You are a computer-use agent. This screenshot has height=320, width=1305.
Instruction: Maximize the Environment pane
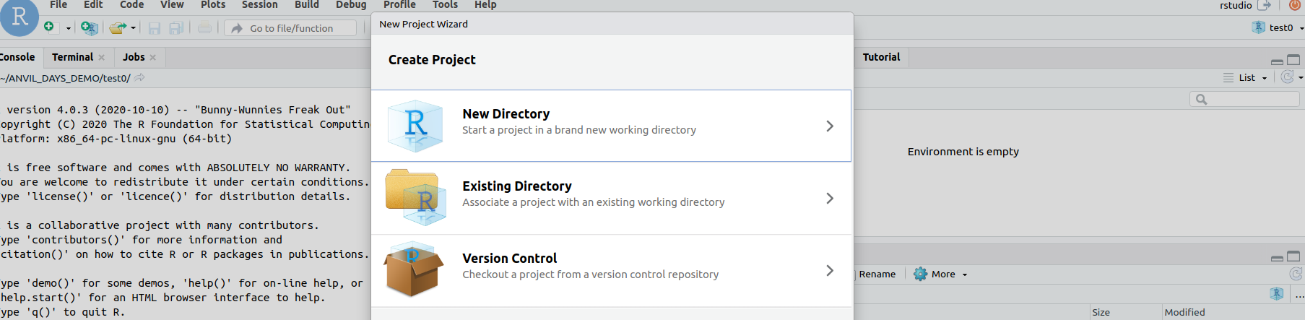pyautogui.click(x=1293, y=60)
